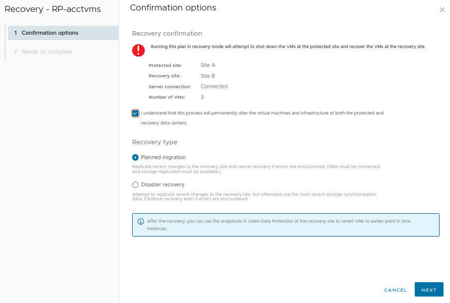
Task: Click the 'Connected' server connection status
Action: (x=214, y=86)
